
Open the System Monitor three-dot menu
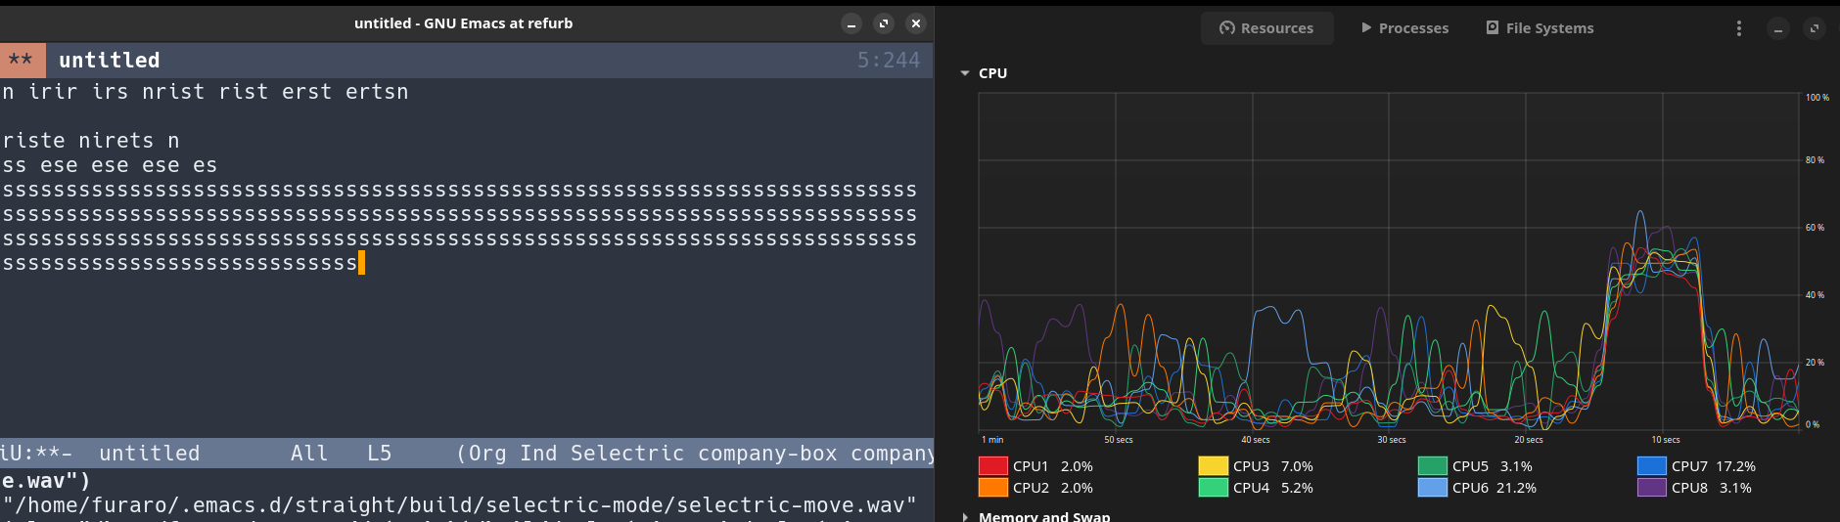click(1738, 28)
